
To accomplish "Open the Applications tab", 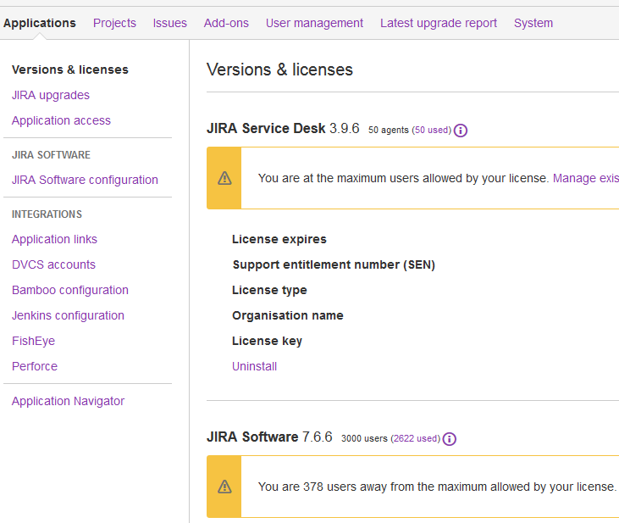I will tap(40, 23).
